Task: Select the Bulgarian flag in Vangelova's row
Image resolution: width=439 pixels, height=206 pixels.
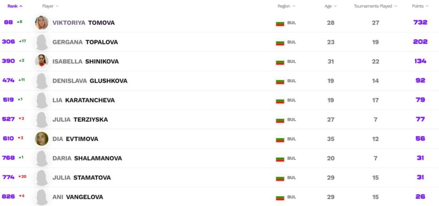Action: pyautogui.click(x=280, y=198)
